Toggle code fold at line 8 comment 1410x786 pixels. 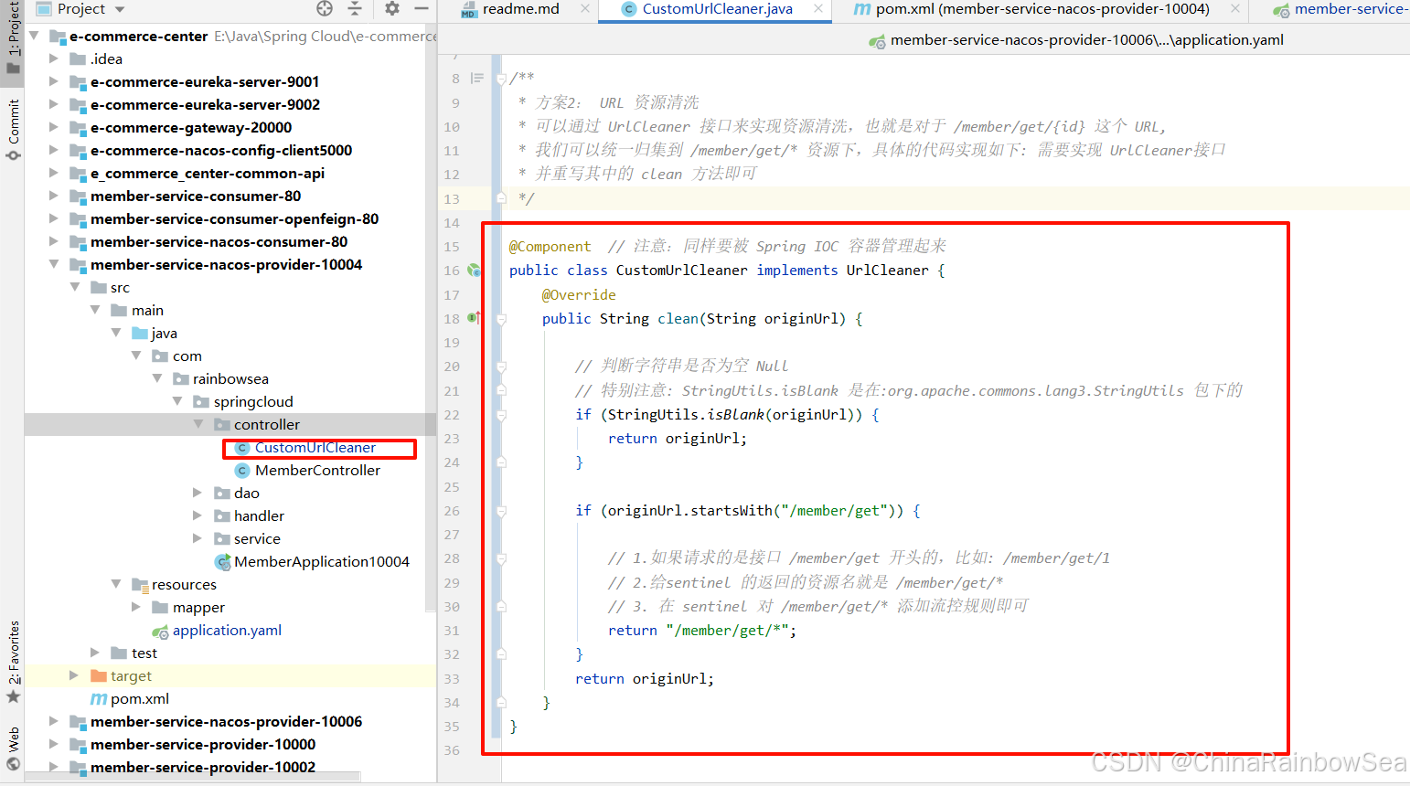[501, 80]
